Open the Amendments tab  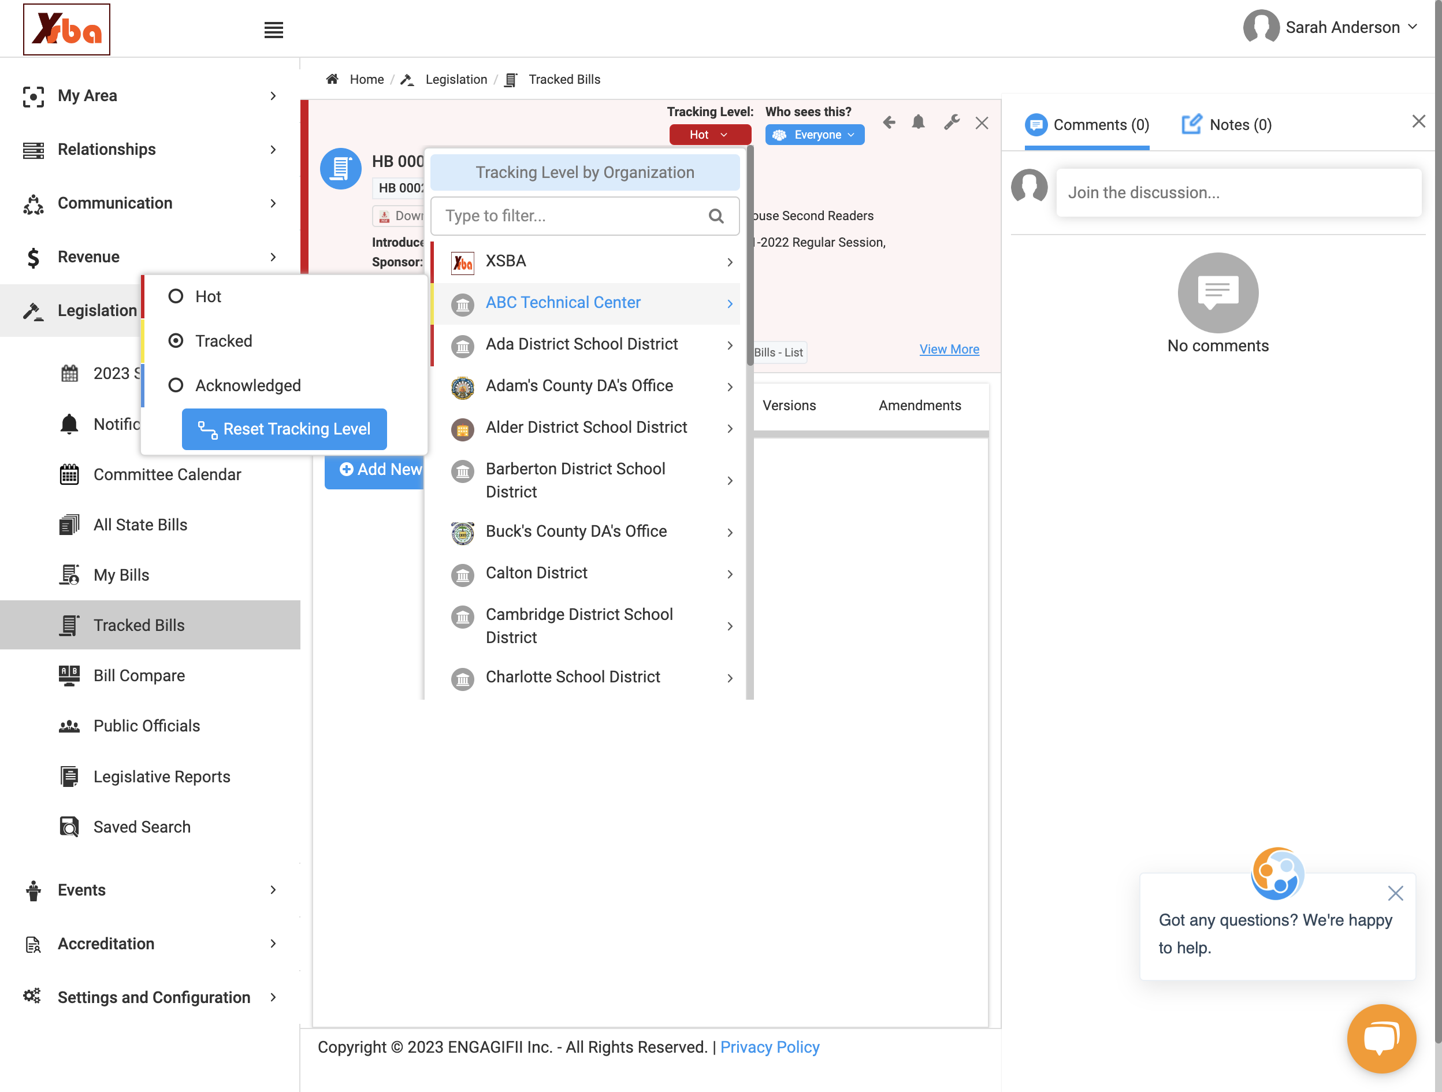point(919,406)
